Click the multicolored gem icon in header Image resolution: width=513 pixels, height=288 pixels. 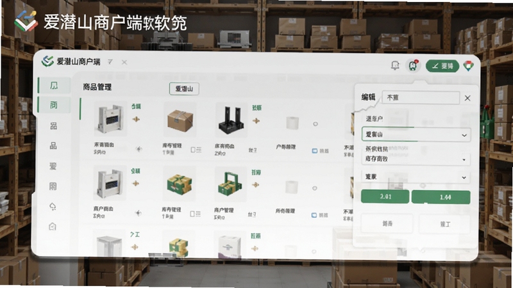click(x=469, y=66)
